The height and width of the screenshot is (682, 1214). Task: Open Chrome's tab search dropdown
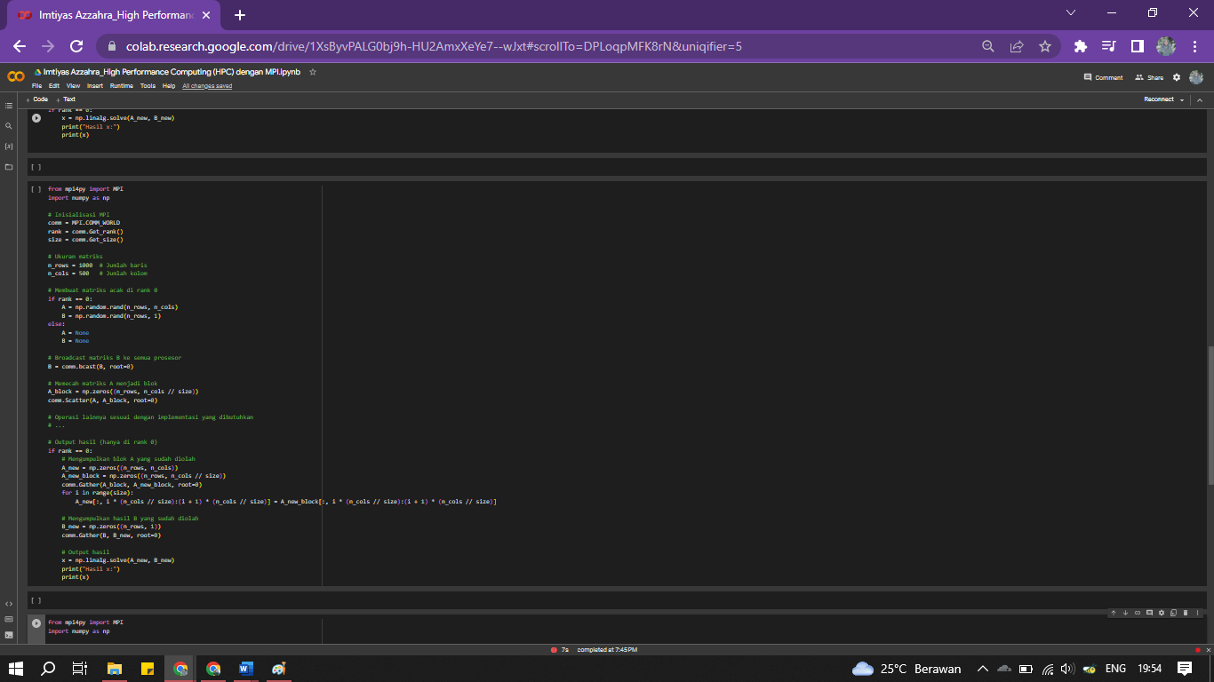pos(1070,13)
